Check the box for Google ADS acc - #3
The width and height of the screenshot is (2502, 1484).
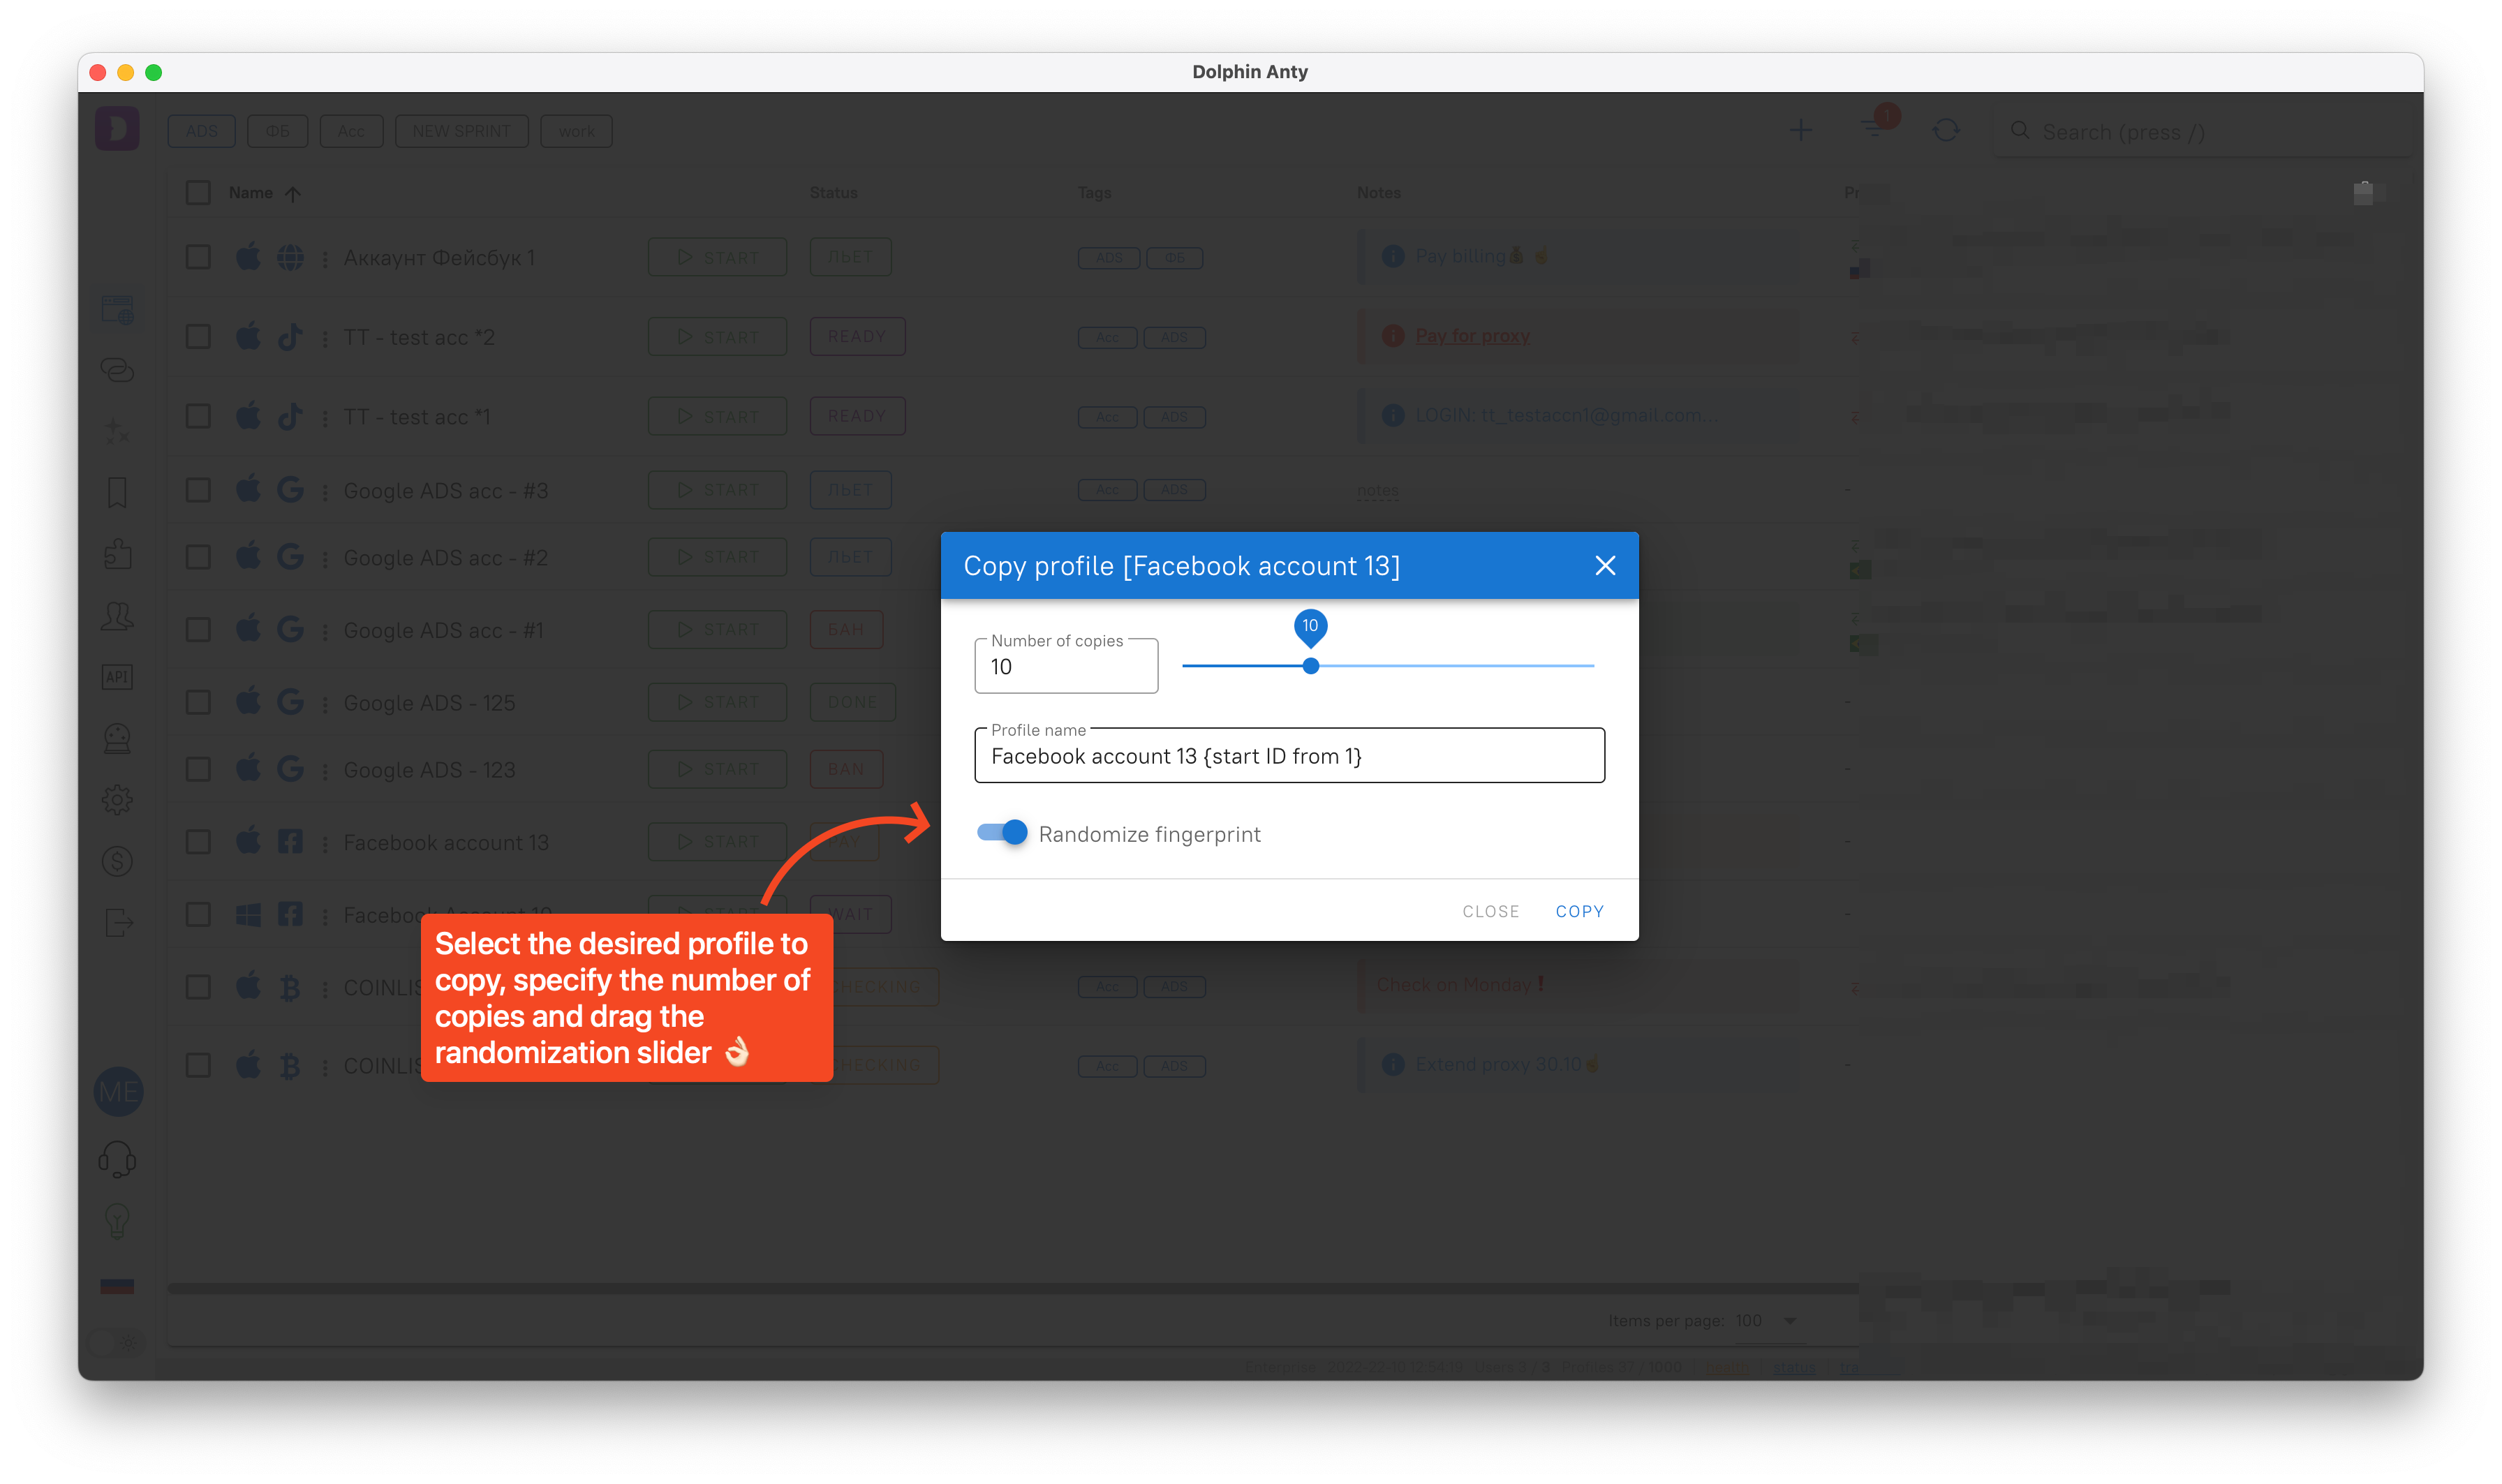pyautogui.click(x=198, y=489)
